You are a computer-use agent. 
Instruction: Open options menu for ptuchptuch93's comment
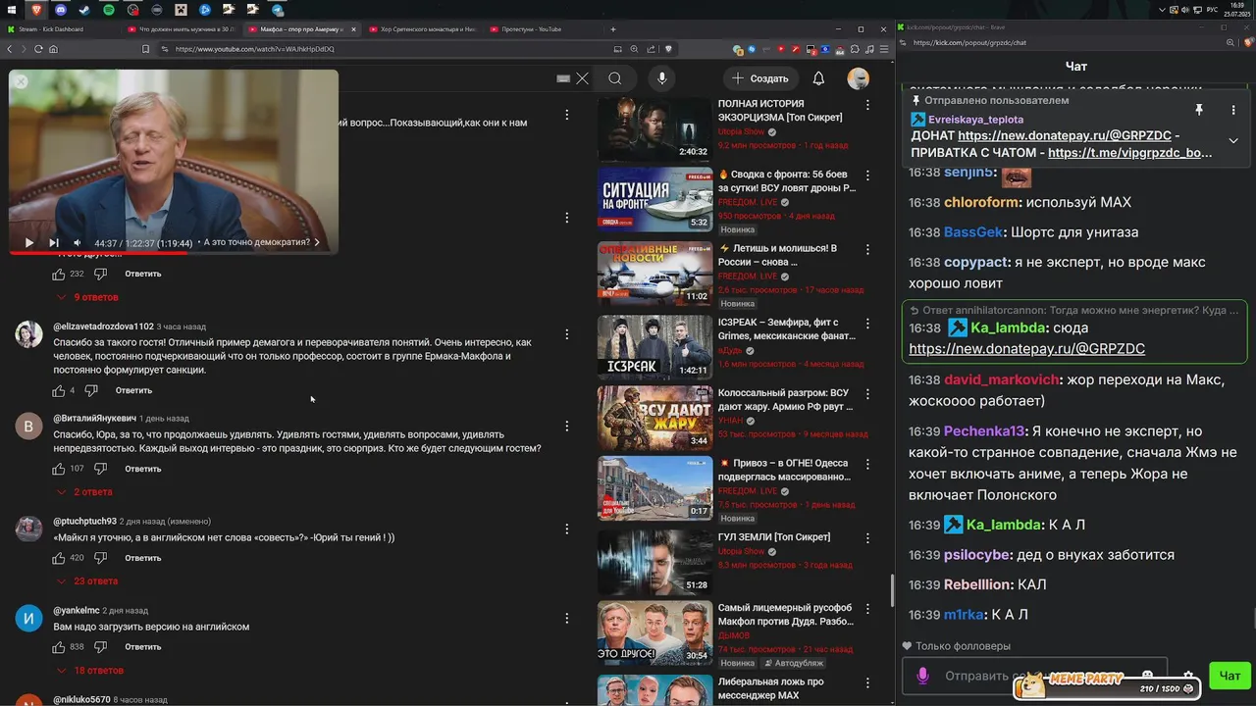566,529
